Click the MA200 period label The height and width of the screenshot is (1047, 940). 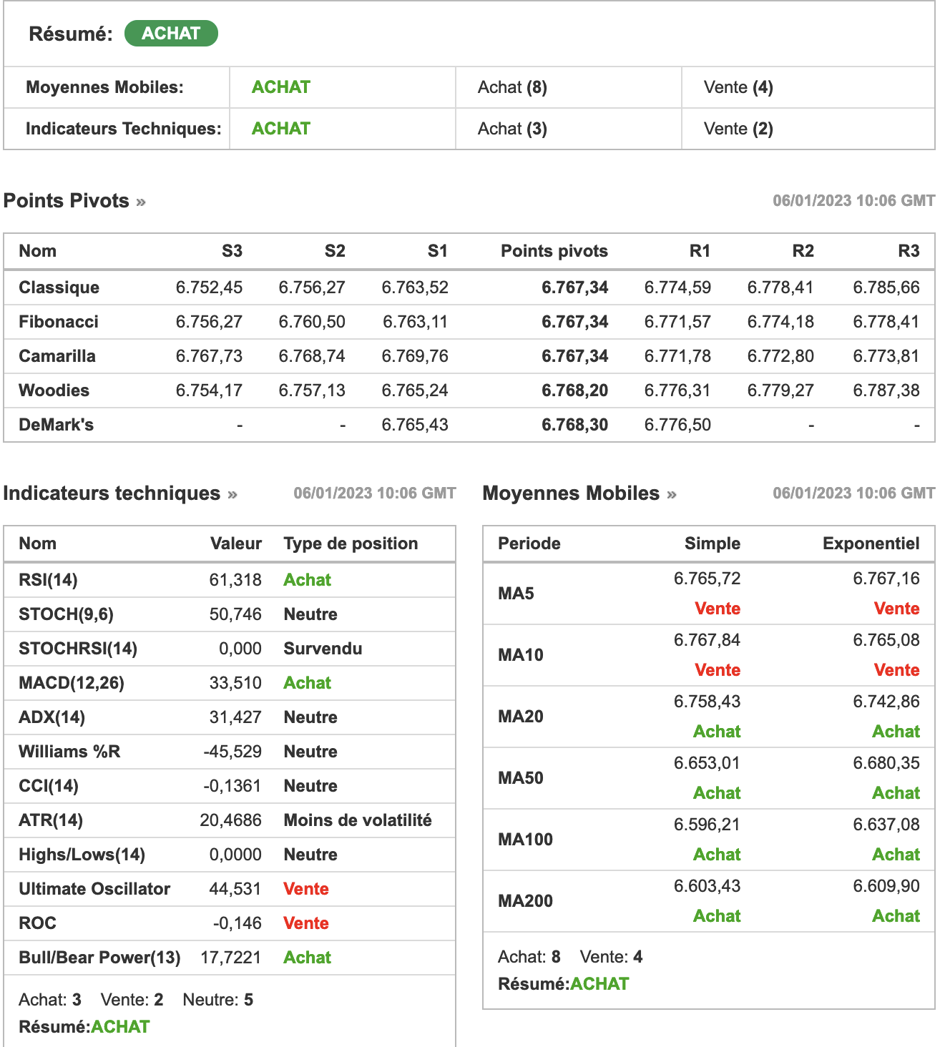pos(525,901)
